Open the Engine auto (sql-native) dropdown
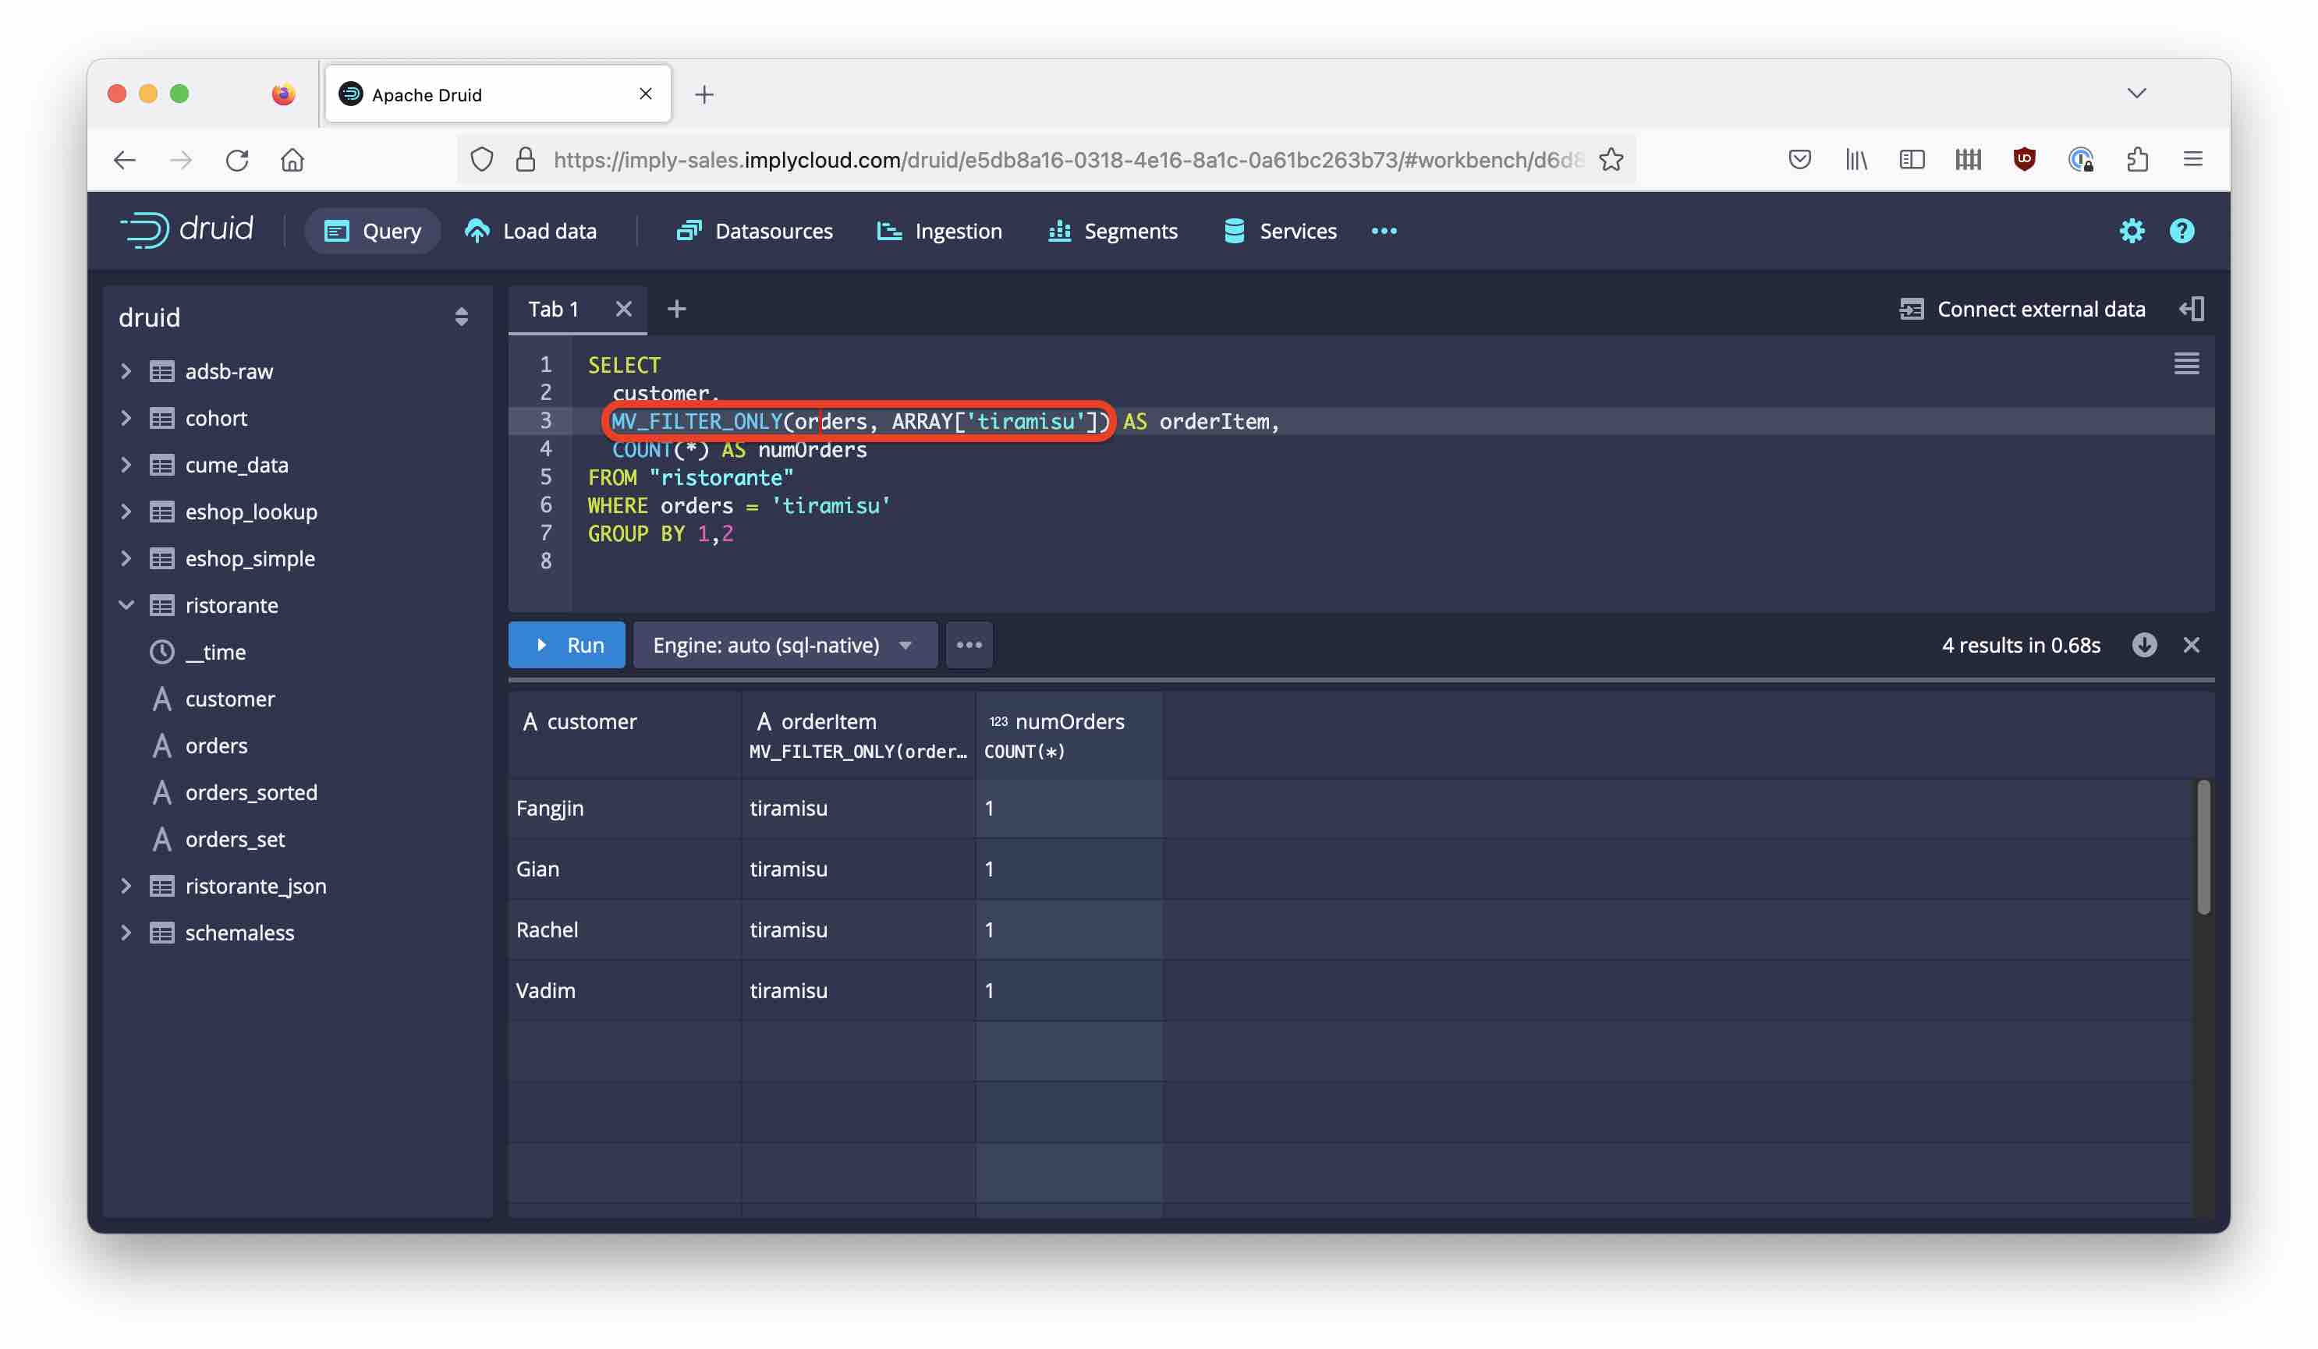Screen dimensions: 2318x1349 [784, 645]
